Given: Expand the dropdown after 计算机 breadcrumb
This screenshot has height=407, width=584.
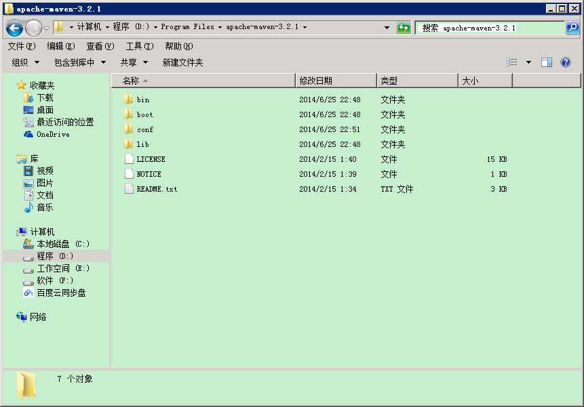Looking at the screenshot, I should click(107, 27).
